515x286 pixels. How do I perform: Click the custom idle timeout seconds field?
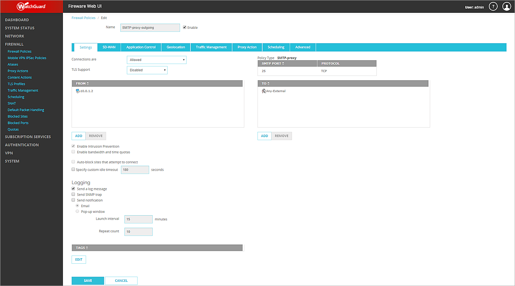(x=135, y=170)
